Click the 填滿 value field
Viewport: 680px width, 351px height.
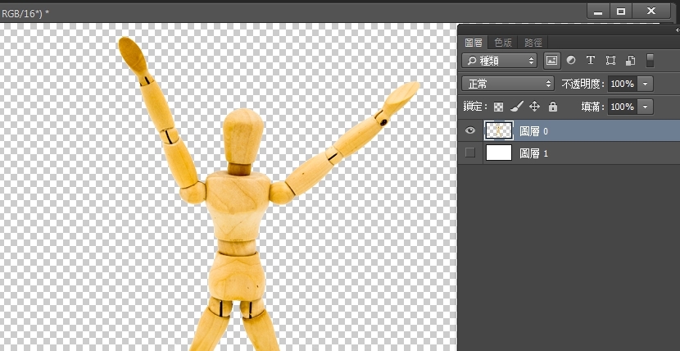pyautogui.click(x=623, y=107)
